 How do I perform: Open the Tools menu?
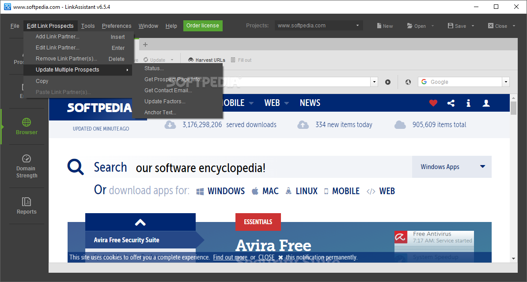(x=88, y=26)
